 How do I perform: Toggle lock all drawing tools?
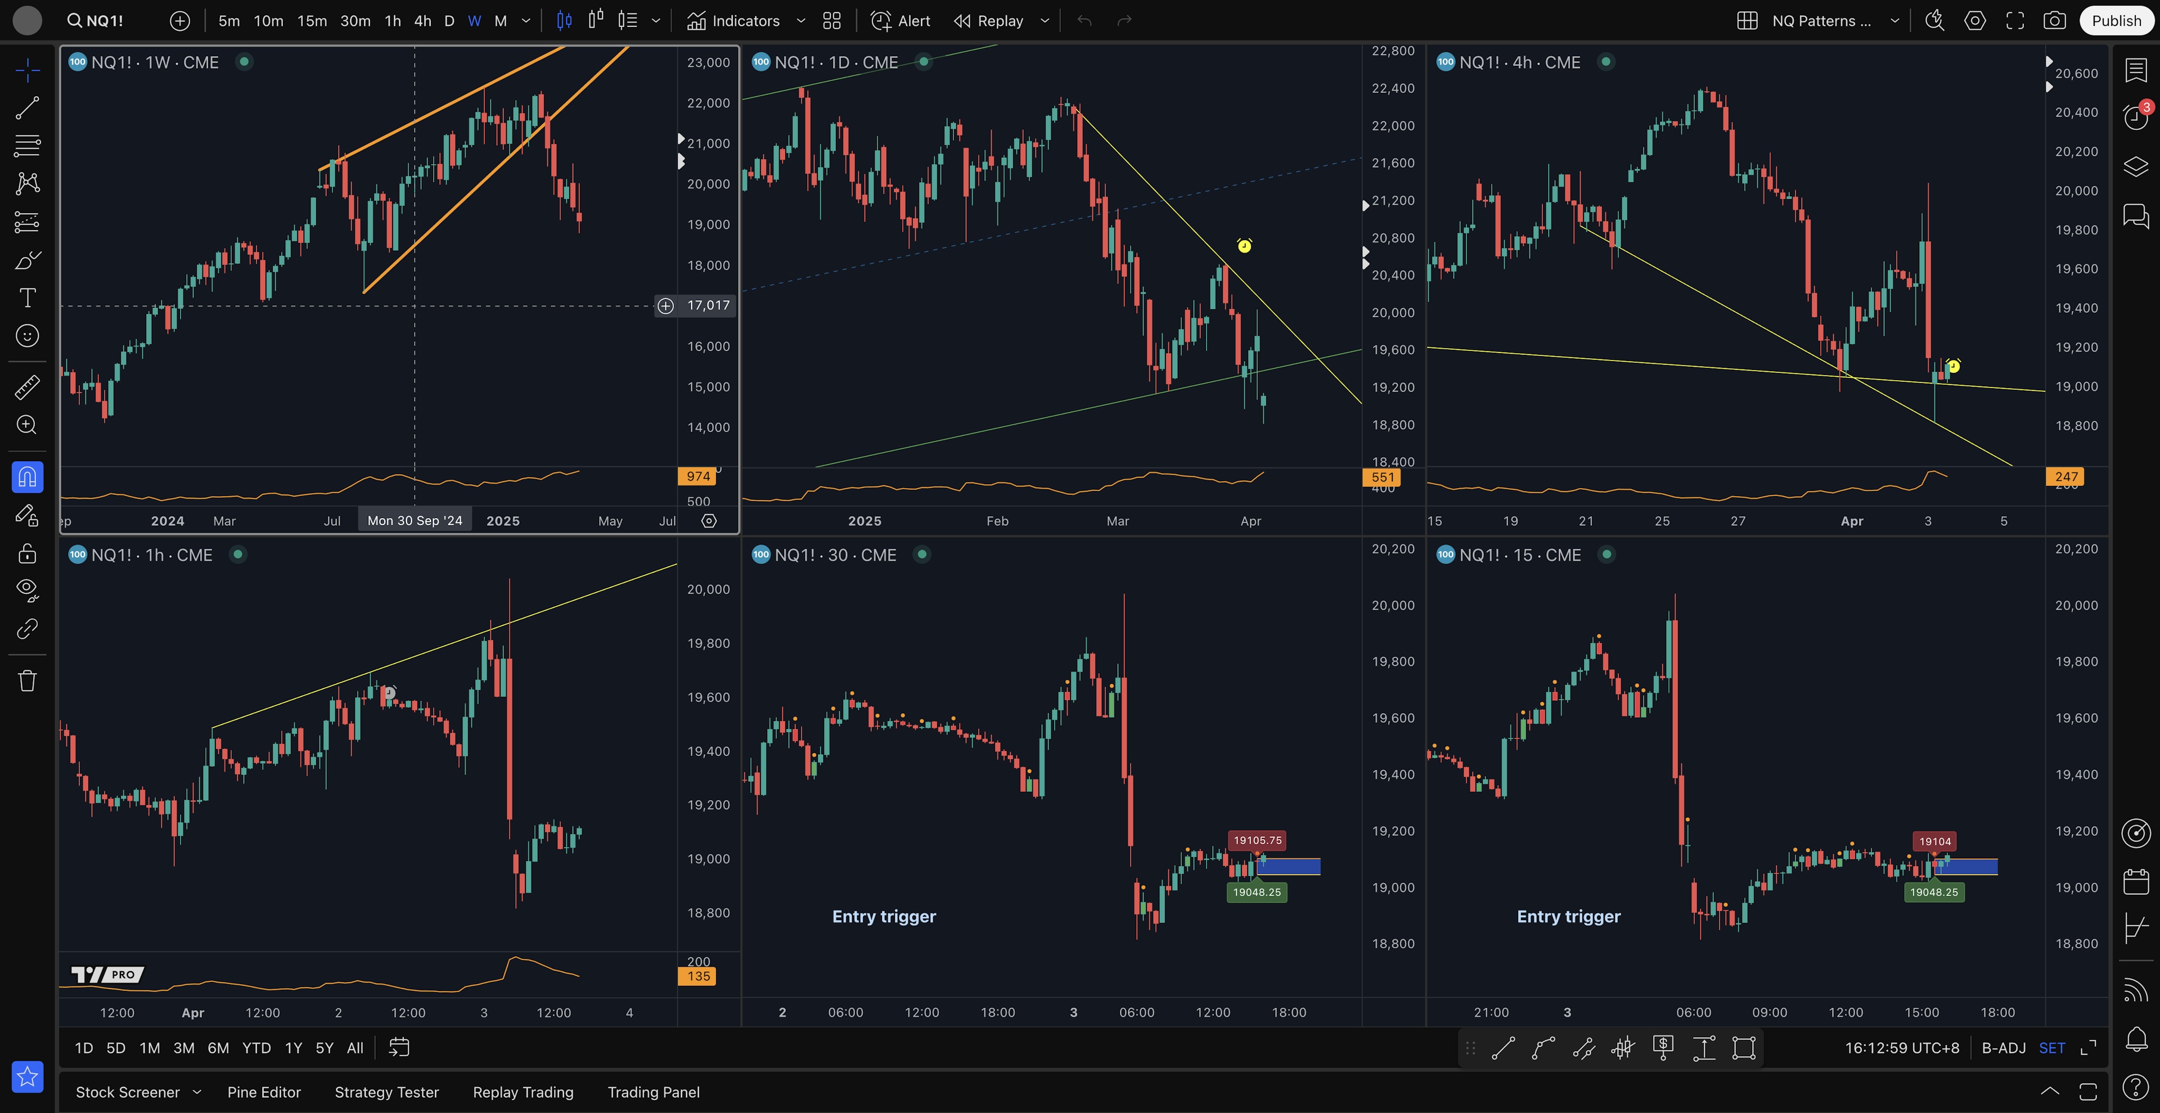[27, 553]
